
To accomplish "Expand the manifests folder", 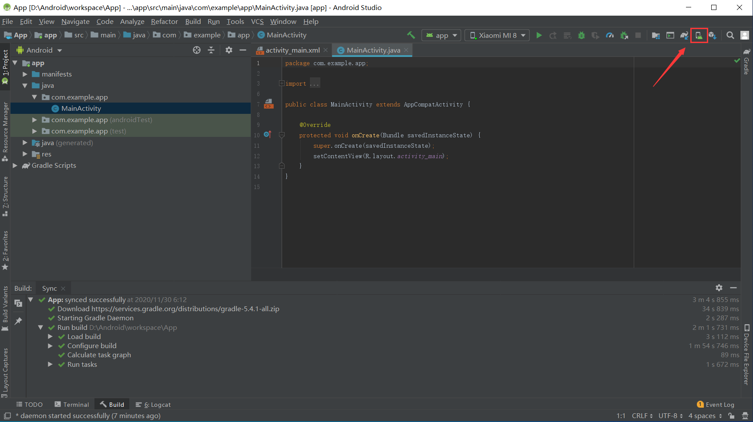I will [x=25, y=74].
